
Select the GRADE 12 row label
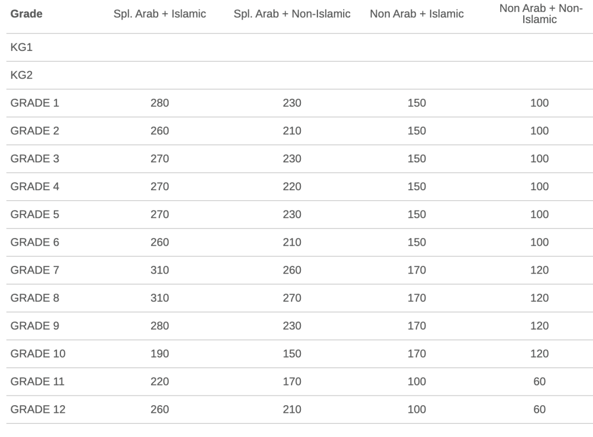tap(37, 410)
